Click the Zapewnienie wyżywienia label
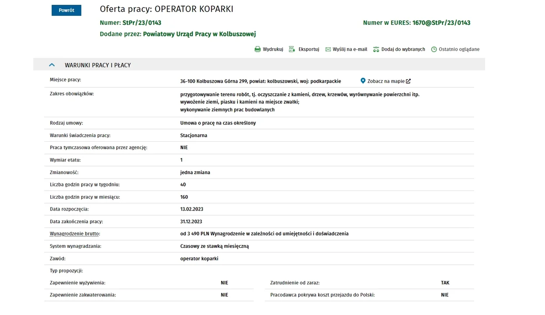This screenshot has width=545, height=315. 77,283
